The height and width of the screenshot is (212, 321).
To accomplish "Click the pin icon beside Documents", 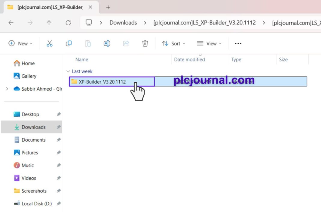I will (59, 140).
